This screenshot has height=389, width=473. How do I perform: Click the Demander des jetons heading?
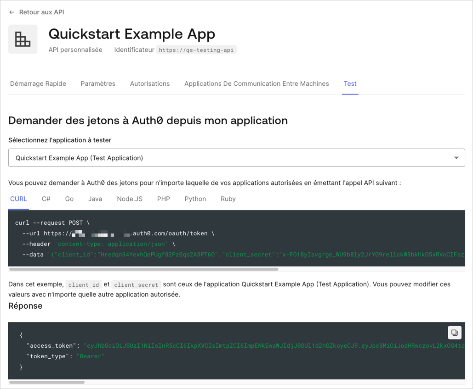coord(148,121)
